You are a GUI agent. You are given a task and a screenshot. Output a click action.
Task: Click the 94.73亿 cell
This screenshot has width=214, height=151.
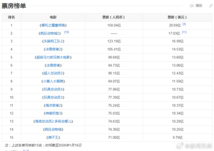(x=114, y=65)
